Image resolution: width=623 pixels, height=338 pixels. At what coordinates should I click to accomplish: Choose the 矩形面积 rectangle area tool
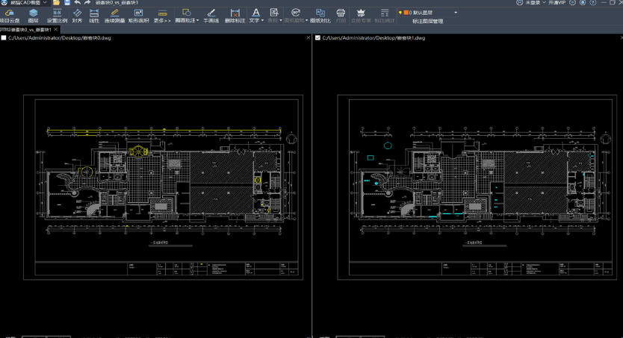coord(139,15)
